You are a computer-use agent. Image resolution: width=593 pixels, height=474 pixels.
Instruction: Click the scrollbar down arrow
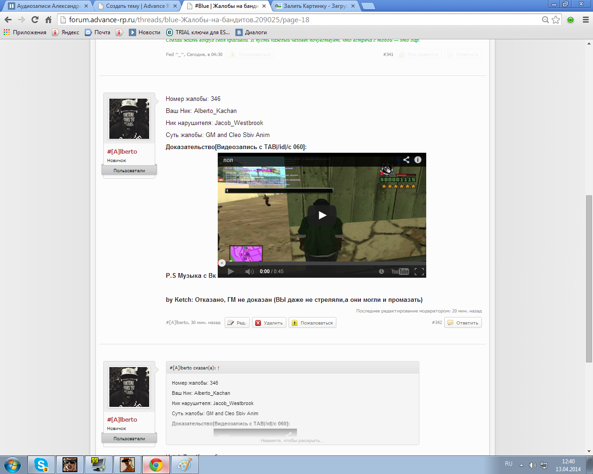point(589,451)
